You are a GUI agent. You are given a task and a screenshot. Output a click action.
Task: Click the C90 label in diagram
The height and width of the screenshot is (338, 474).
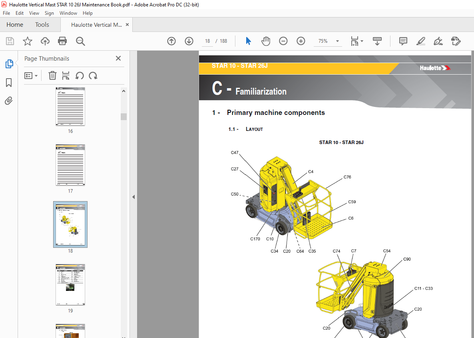click(407, 259)
